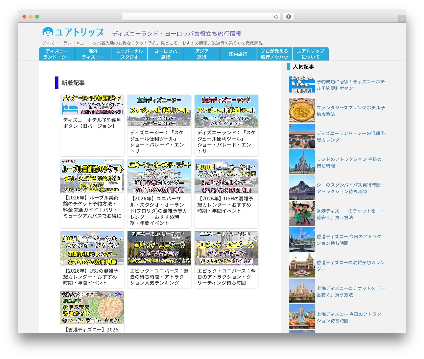424x359 pixels.
Task: Open ディズニーホテル予約便利ボタン【旧バージョン】 article card
Action: tap(92, 125)
